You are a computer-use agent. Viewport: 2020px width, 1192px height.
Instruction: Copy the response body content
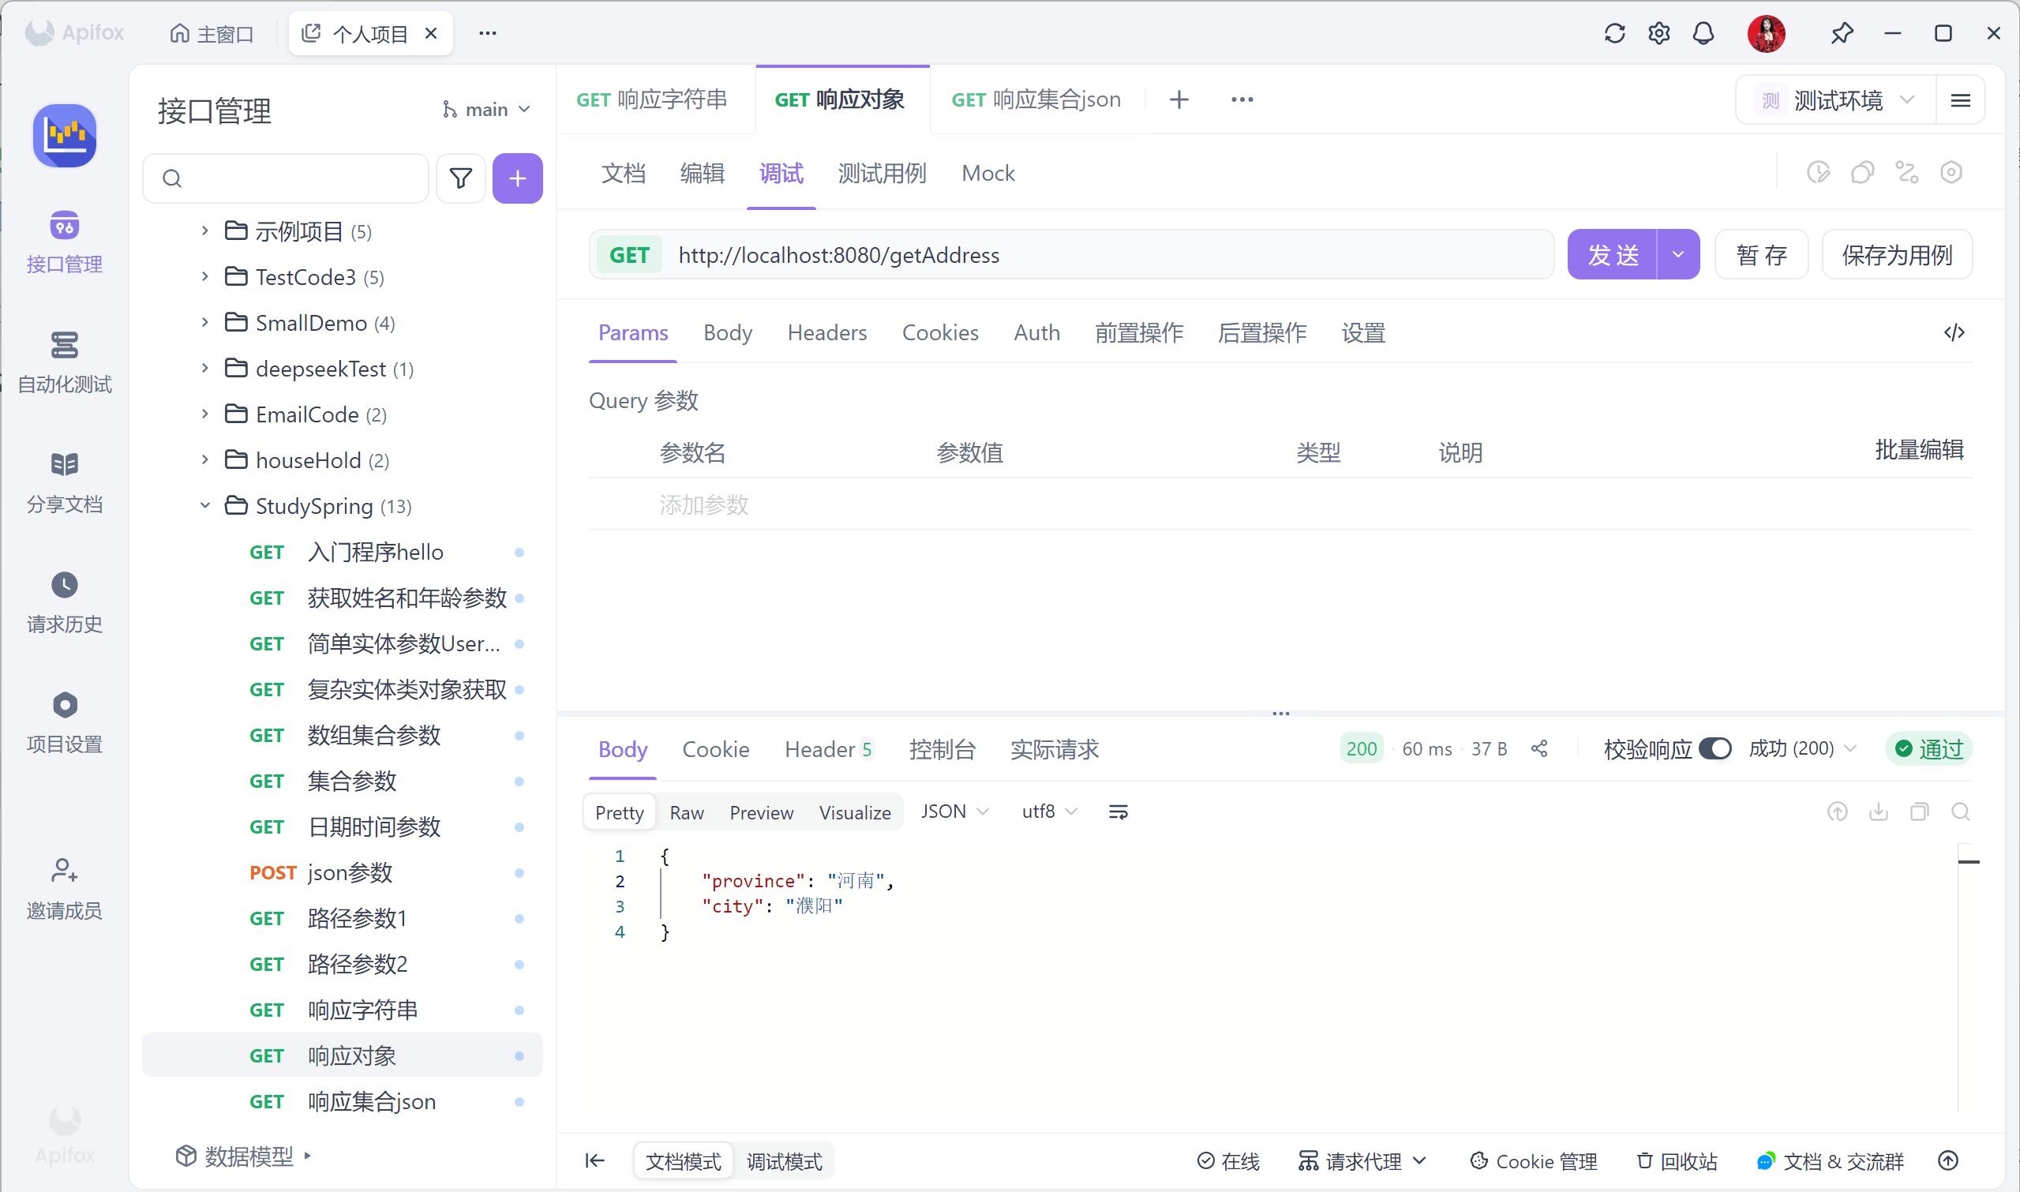[x=1919, y=812]
